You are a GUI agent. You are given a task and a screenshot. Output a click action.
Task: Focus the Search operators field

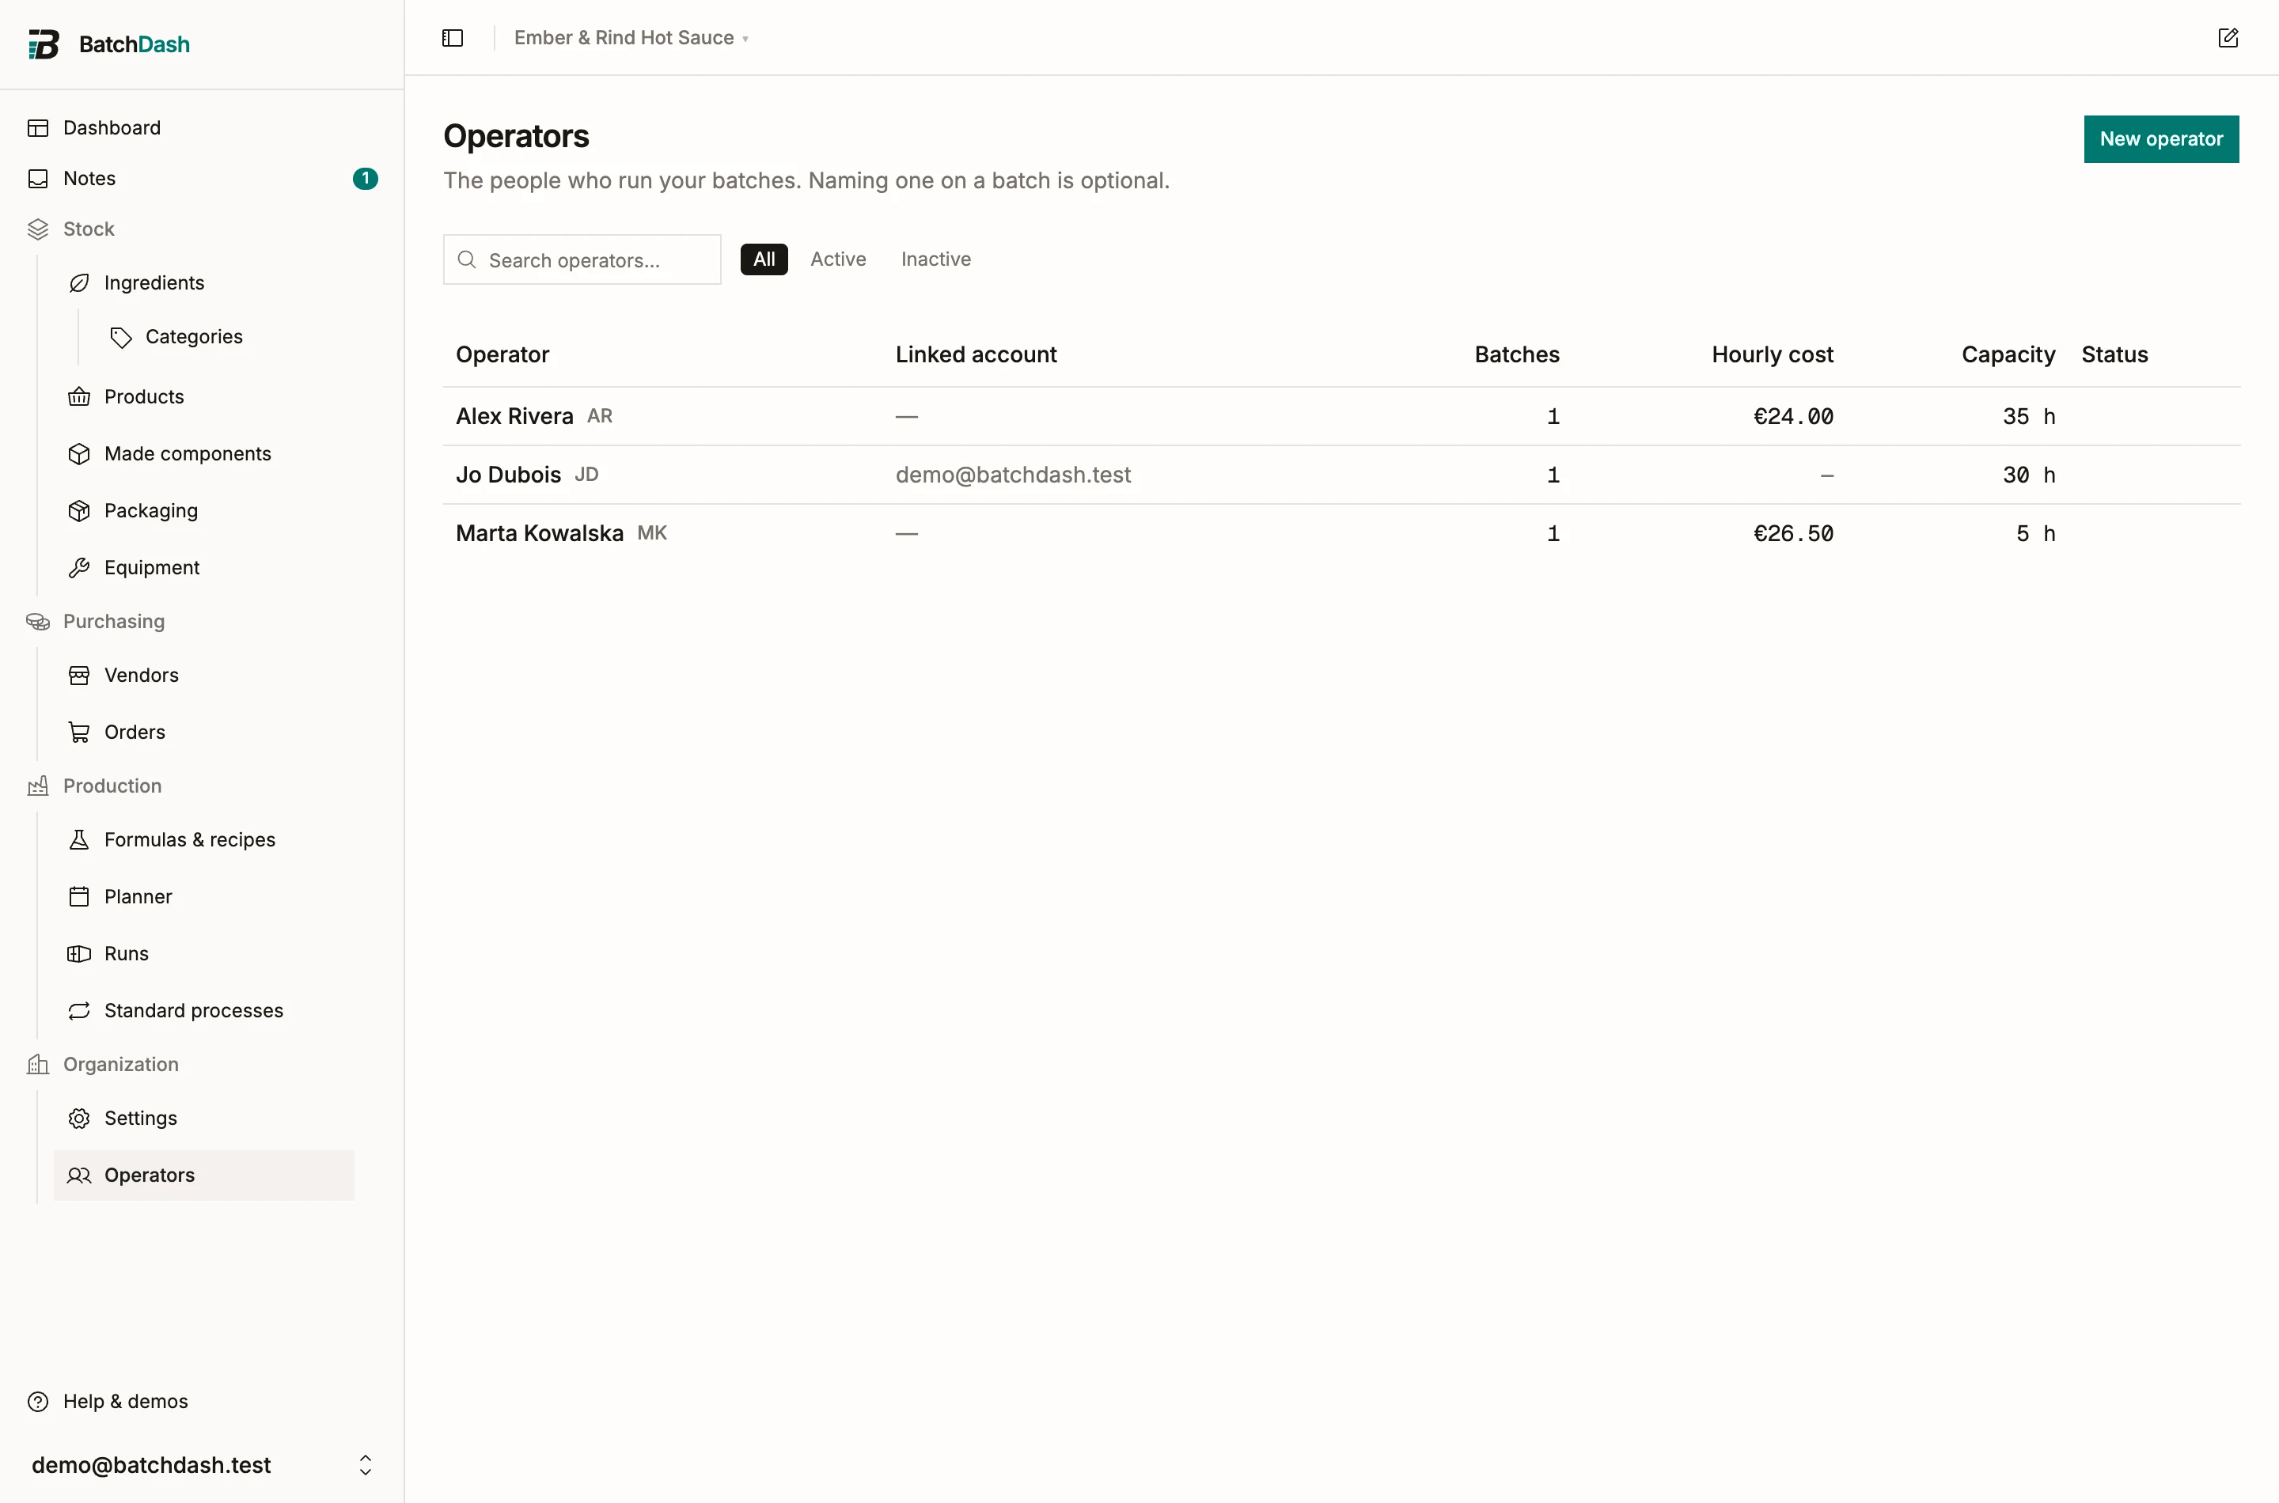click(x=582, y=259)
